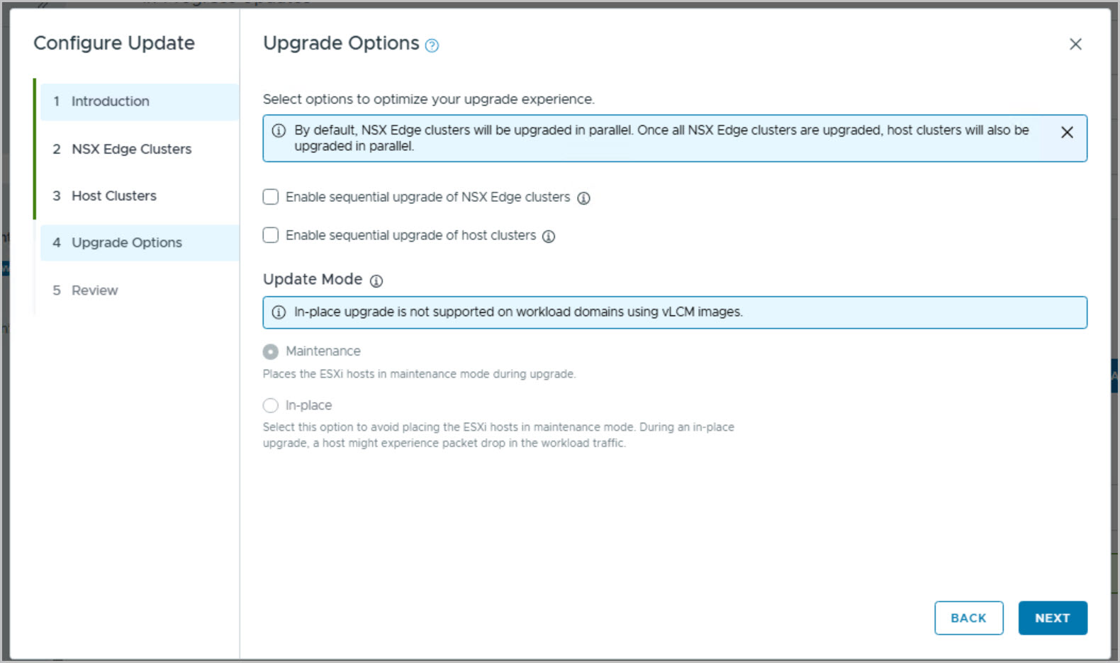
Task: Enable sequential upgrade of NSX Edge clusters
Action: [x=271, y=197]
